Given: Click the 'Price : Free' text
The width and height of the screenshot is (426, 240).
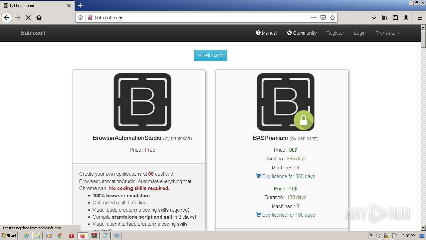Looking at the screenshot, I should [142, 150].
